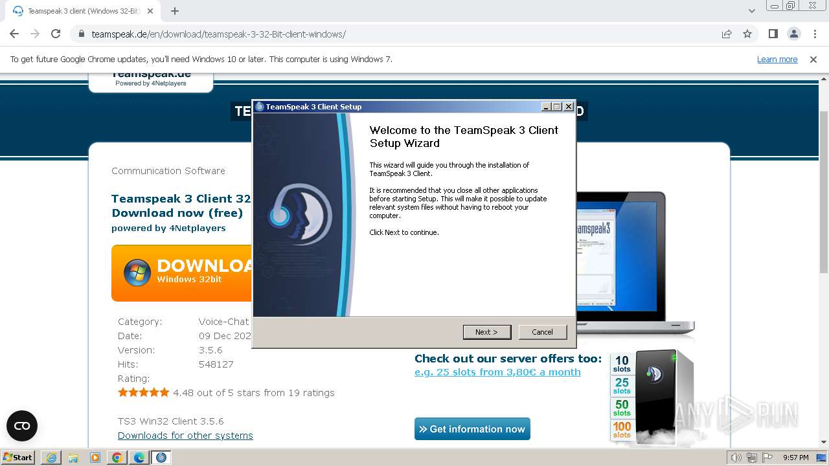829x466 pixels.
Task: Open Microsoft Edge from taskbar
Action: 139,458
